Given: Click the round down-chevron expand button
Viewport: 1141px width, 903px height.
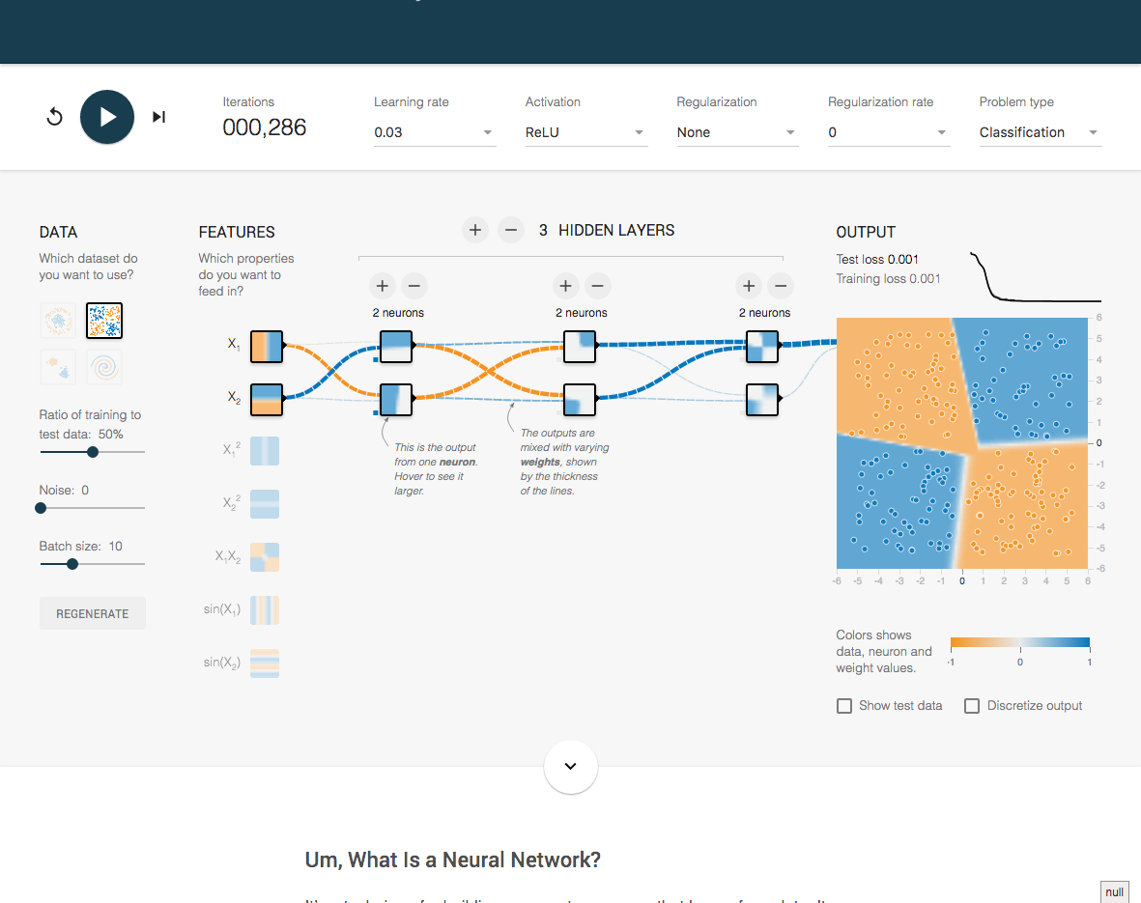Looking at the screenshot, I should pyautogui.click(x=570, y=766).
